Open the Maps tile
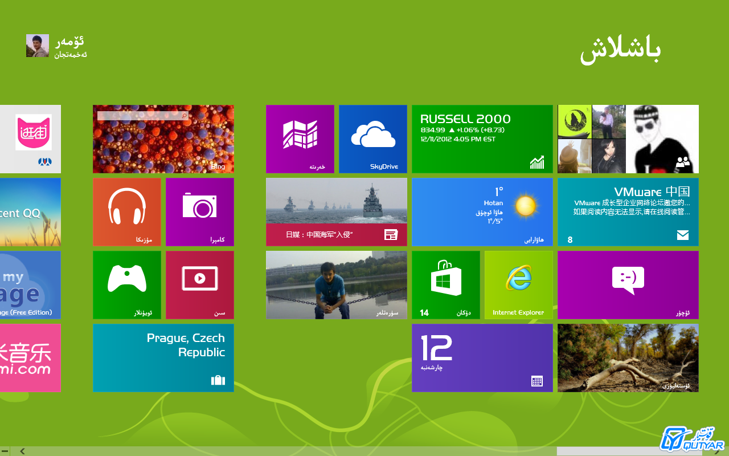Screen dimensions: 729x456 click(300, 139)
